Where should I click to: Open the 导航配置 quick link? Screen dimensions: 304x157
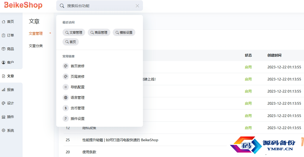point(78,87)
